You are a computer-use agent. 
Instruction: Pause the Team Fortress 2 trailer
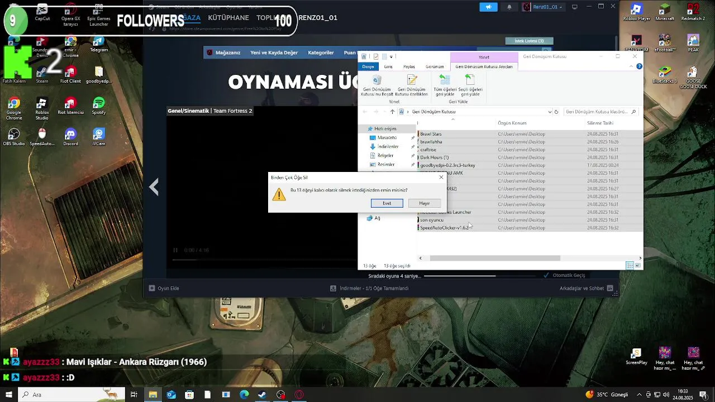(x=175, y=250)
